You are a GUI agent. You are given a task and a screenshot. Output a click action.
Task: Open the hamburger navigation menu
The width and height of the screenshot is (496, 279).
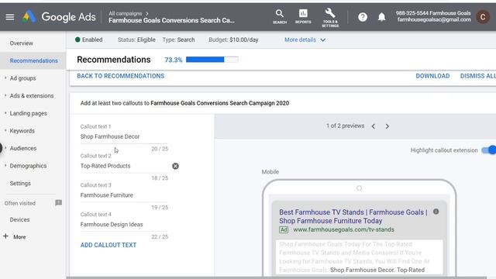(x=10, y=17)
